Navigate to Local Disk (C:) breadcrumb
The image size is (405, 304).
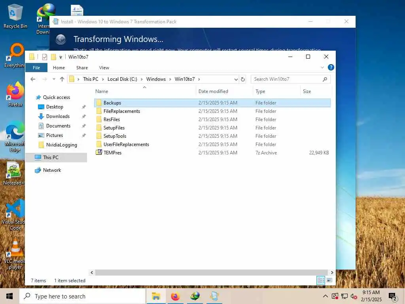122,79
